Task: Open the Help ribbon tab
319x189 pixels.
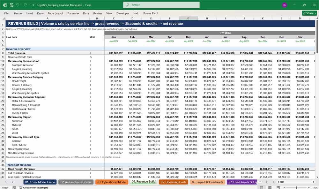Action: coord(136,13)
